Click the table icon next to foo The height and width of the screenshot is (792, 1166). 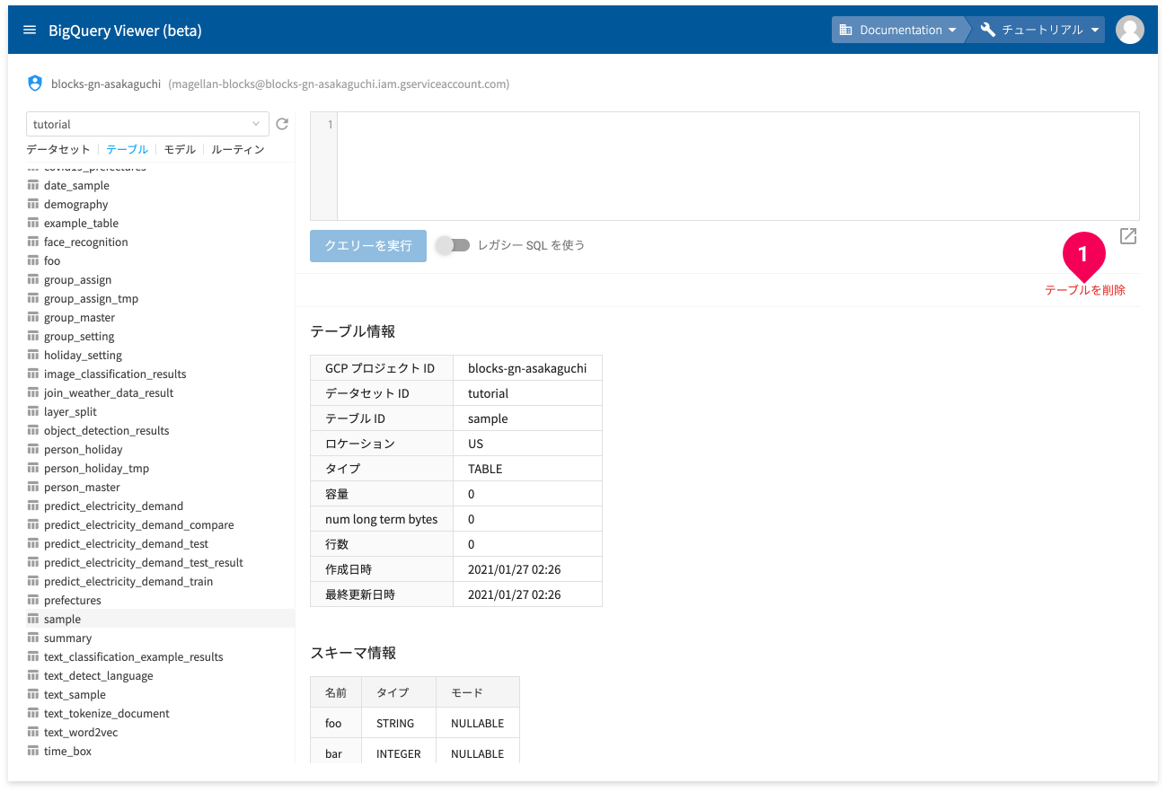pyautogui.click(x=33, y=260)
